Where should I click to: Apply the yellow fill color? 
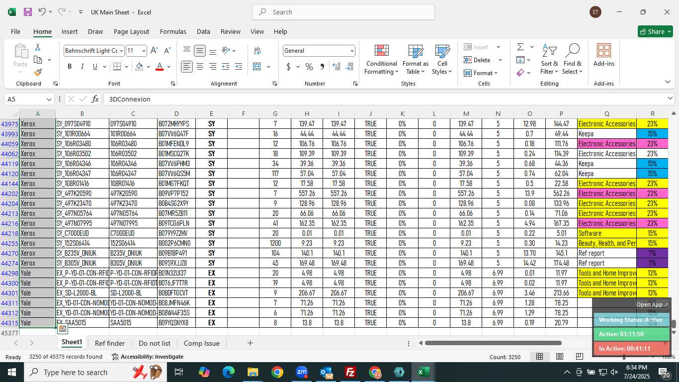140,67
